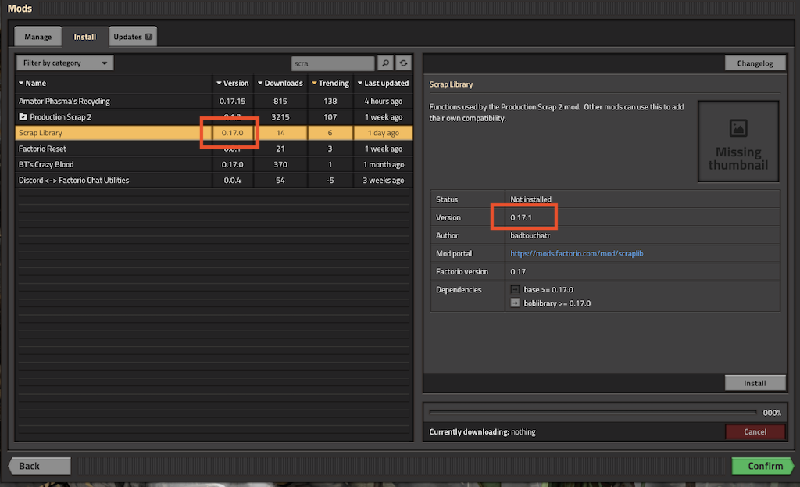Click the Updates tab count badge
This screenshot has width=800, height=487.
(x=148, y=37)
